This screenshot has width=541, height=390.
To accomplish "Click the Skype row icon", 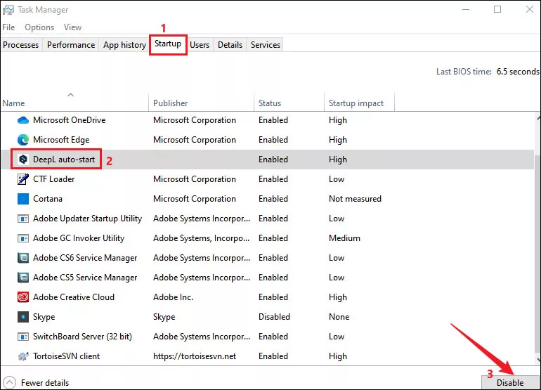I will click(x=23, y=317).
